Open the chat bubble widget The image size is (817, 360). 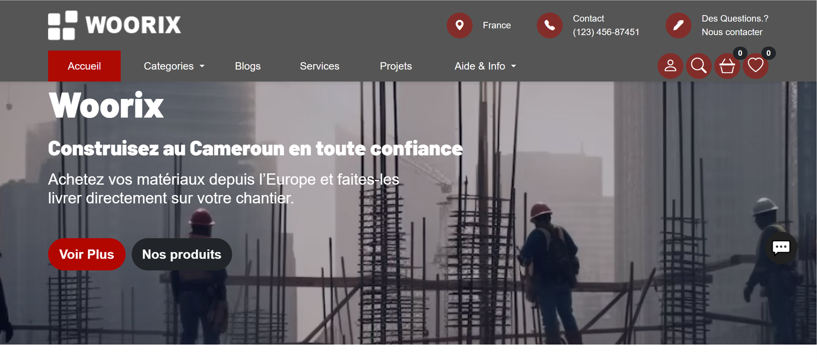tap(781, 248)
